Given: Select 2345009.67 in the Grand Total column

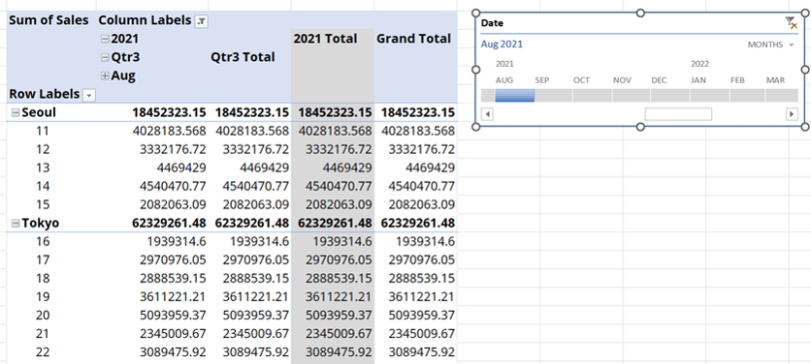Looking at the screenshot, I should click(422, 334).
